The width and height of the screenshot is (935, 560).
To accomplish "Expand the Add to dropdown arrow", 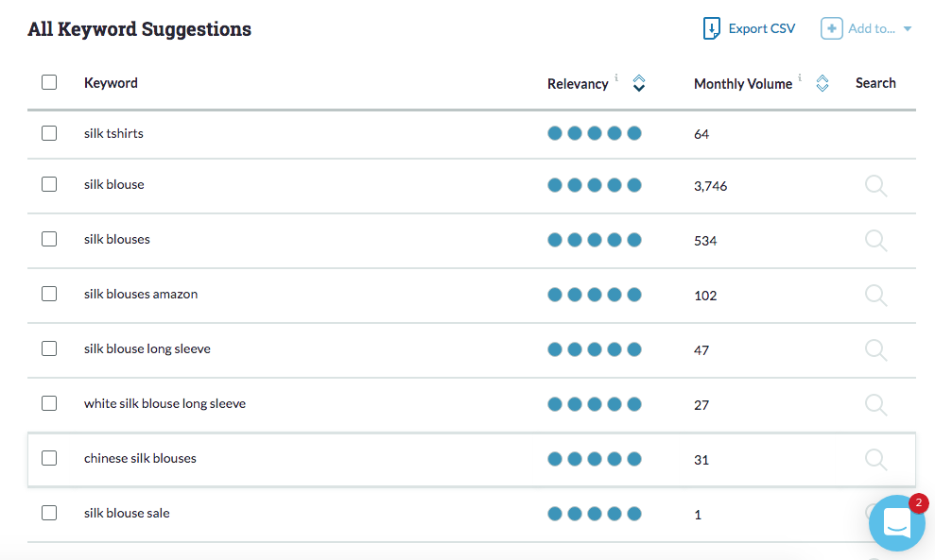I will coord(908,28).
